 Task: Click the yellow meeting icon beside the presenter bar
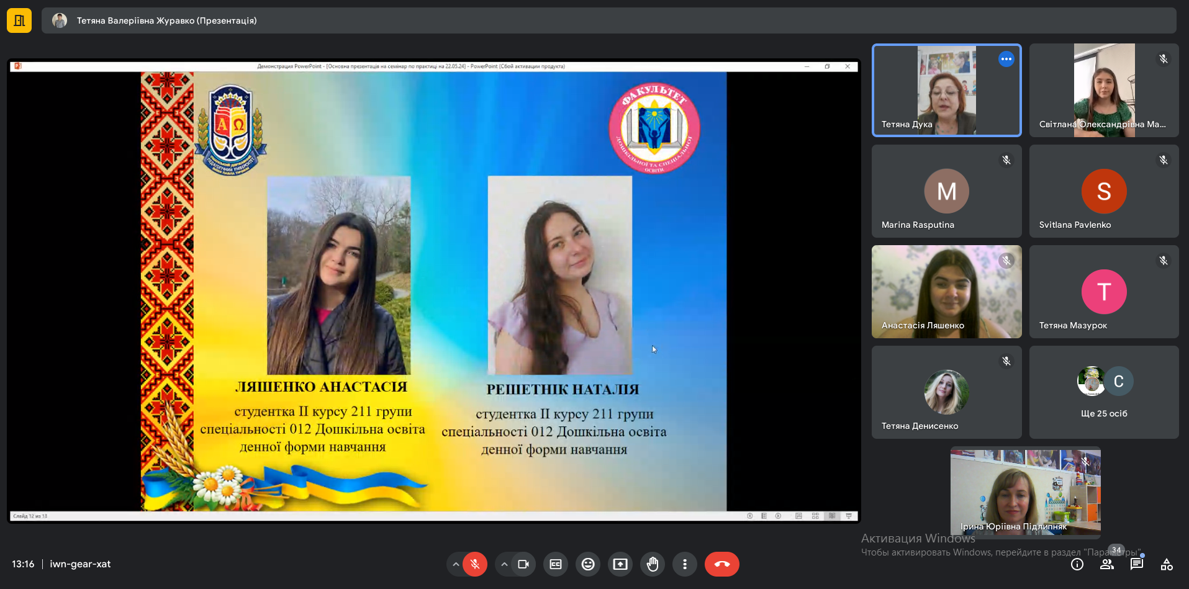tap(19, 20)
